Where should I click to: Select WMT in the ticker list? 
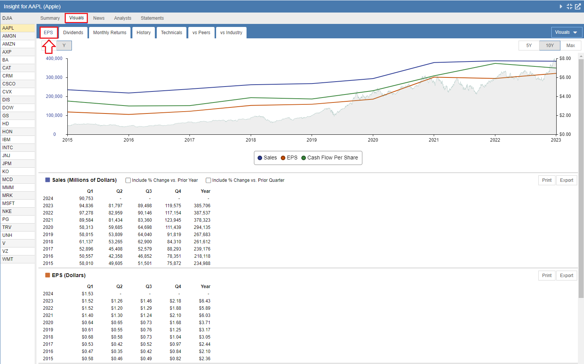pos(18,259)
